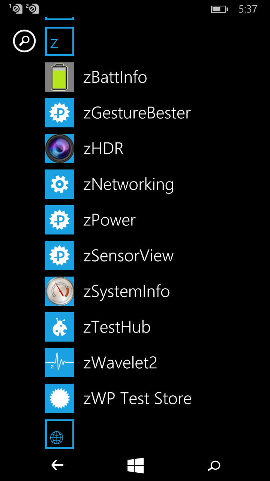The width and height of the screenshot is (270, 481).
Task: Launch zWavelet2 via its waveform icon
Action: (x=60, y=363)
